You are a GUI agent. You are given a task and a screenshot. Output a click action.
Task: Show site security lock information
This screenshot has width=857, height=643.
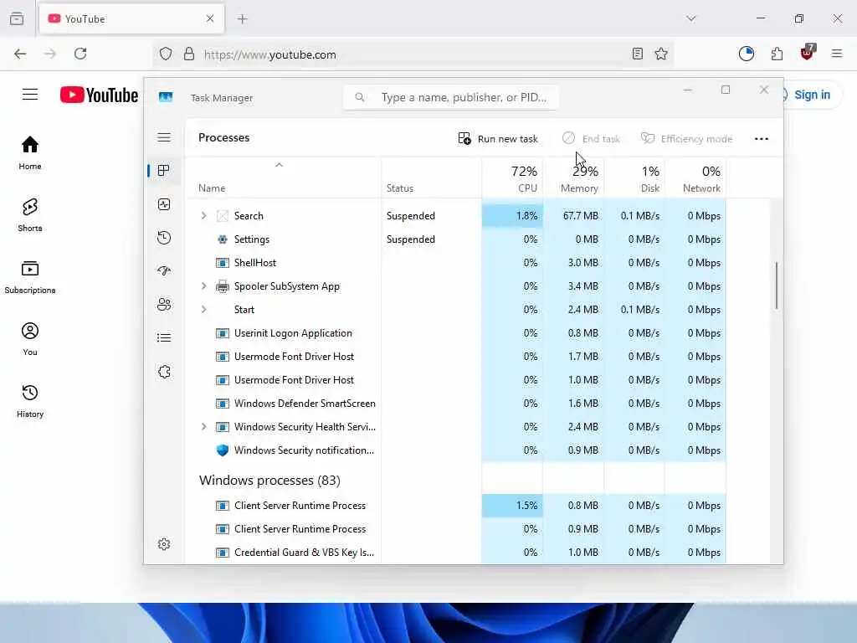tap(189, 54)
